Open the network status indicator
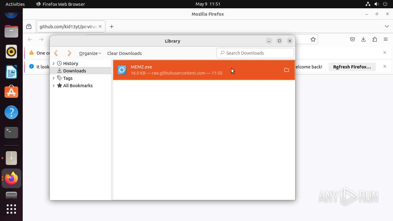The width and height of the screenshot is (393, 221). point(368,4)
